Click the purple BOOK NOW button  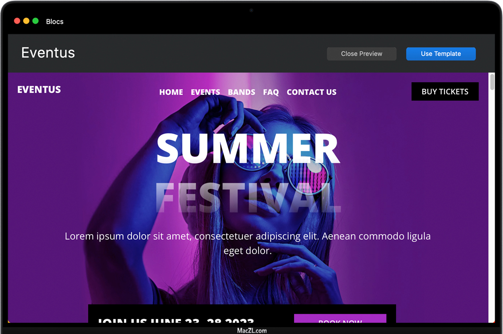pos(340,319)
